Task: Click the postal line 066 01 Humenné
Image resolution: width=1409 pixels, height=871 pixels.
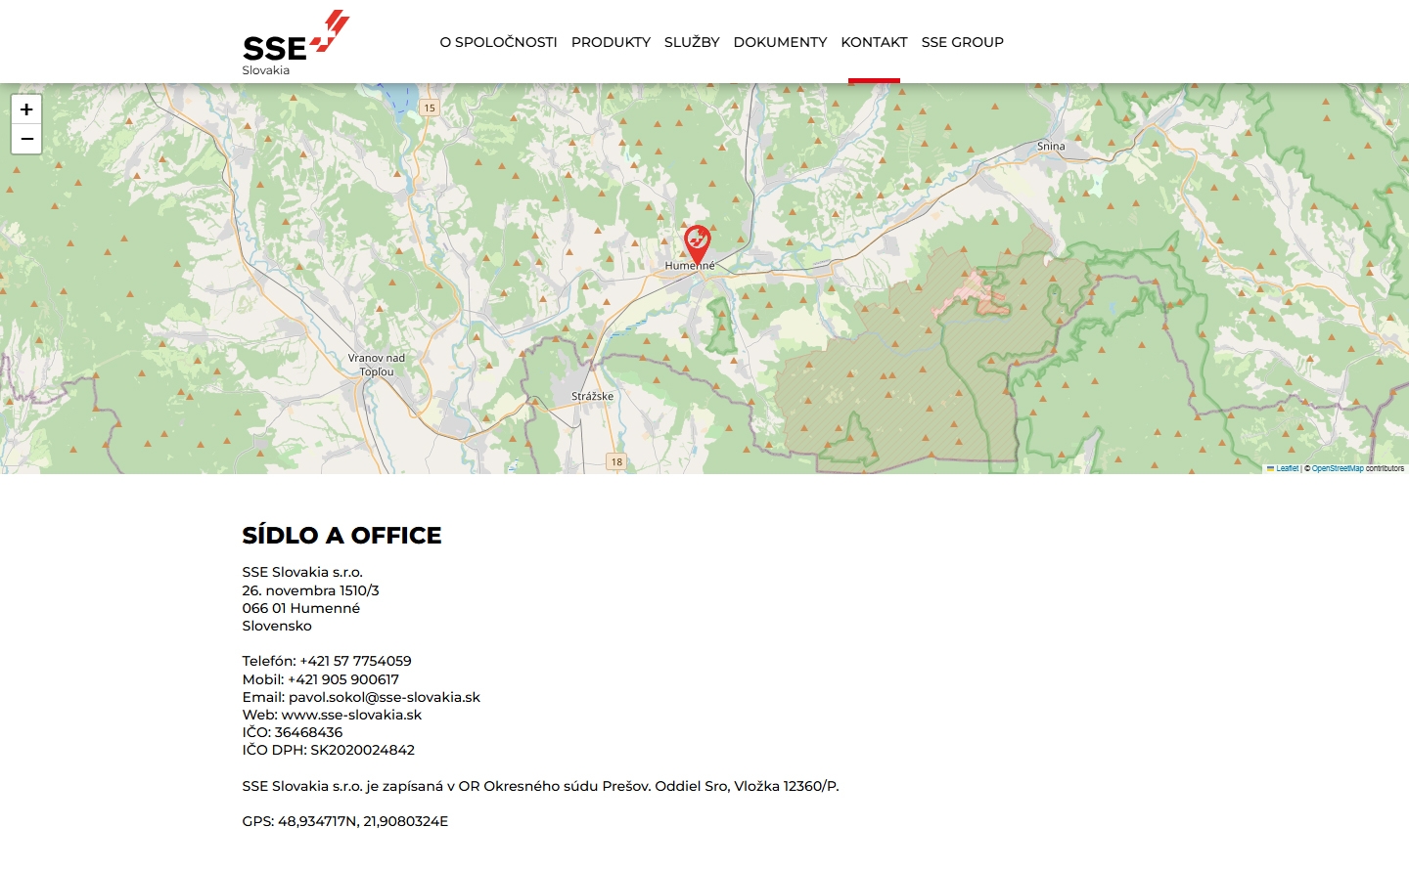Action: click(x=301, y=608)
